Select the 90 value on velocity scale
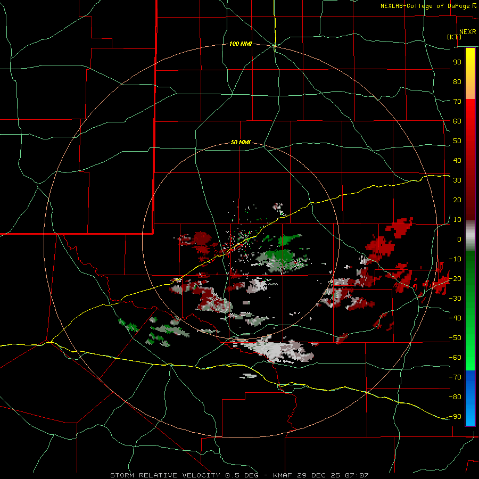479x479 pixels. 457,62
